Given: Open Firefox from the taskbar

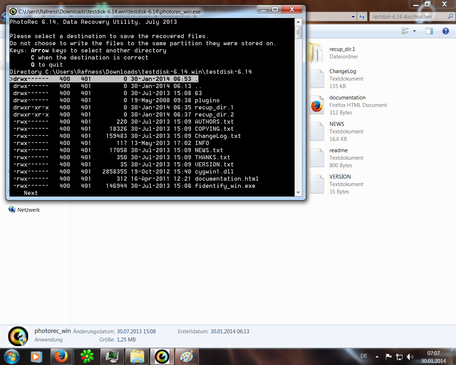Looking at the screenshot, I should tap(62, 356).
